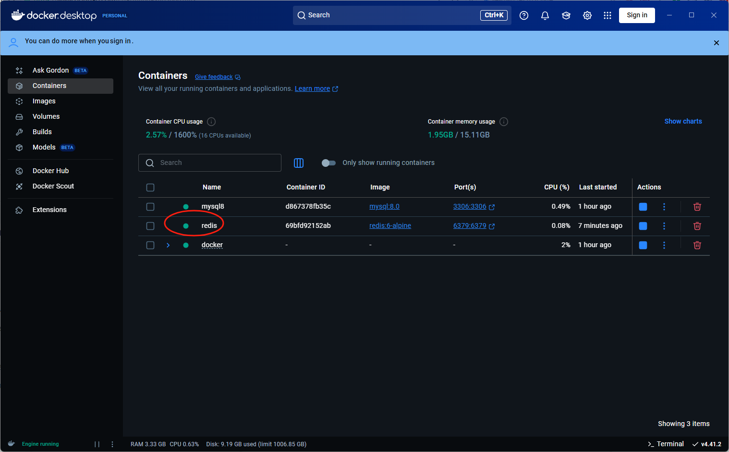This screenshot has height=452, width=729.
Task: Open the redis container details
Action: (x=209, y=226)
